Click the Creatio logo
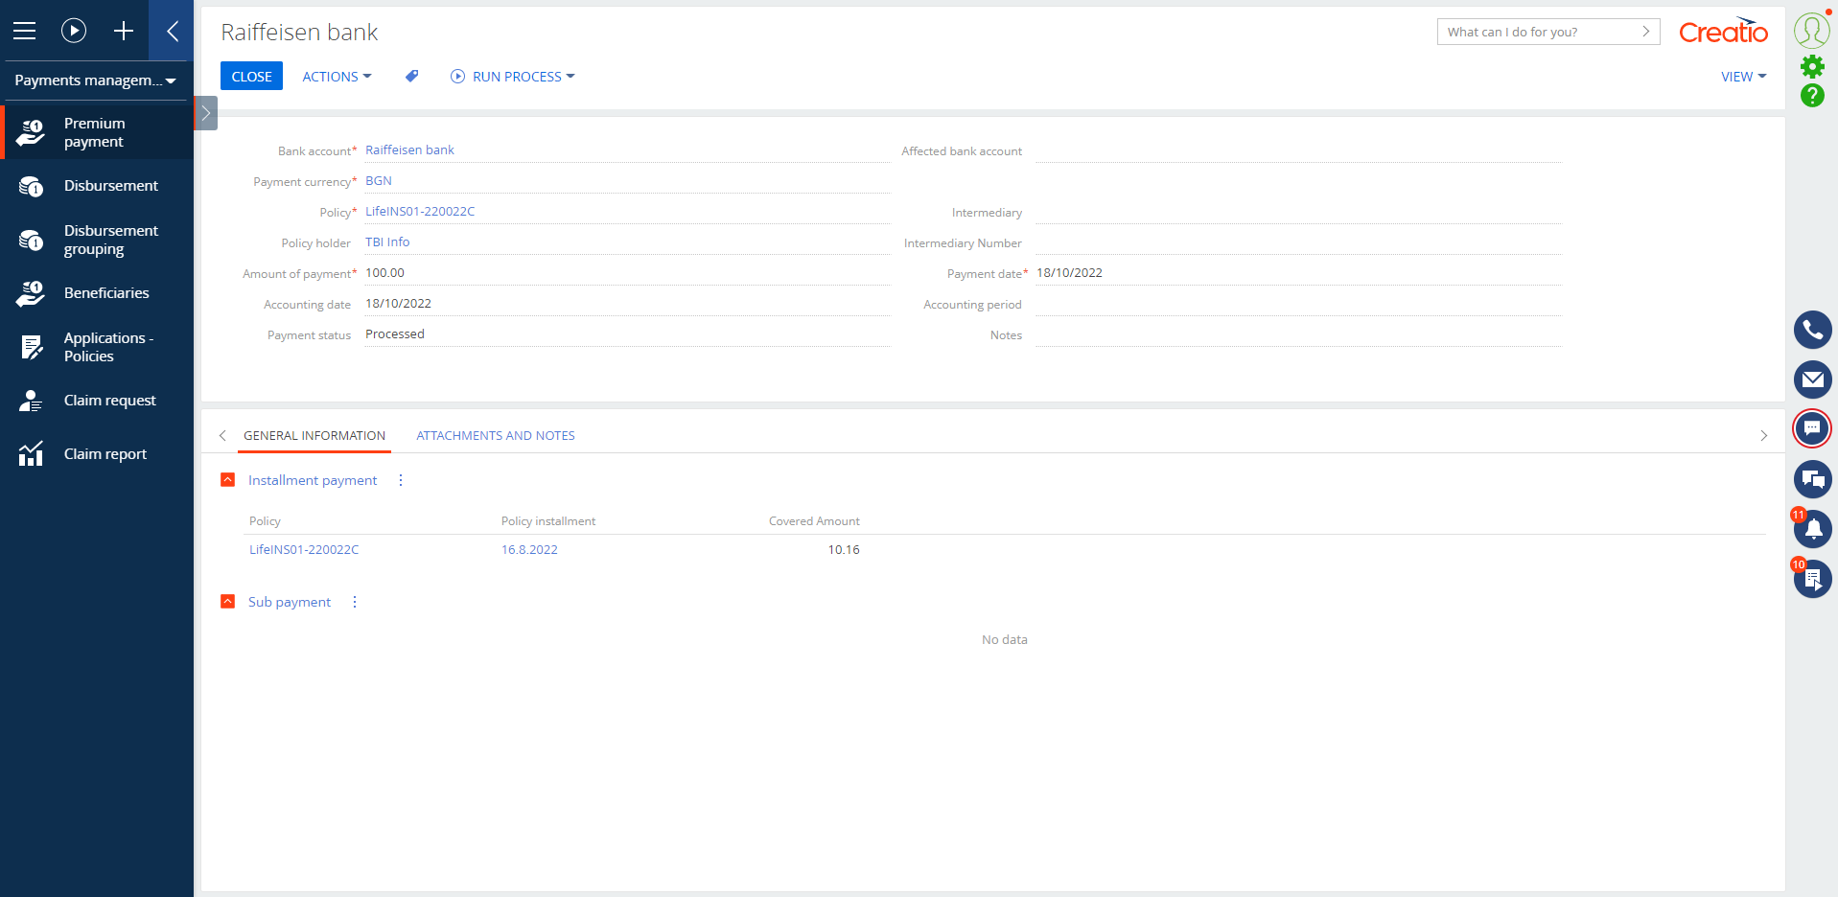 [x=1723, y=31]
